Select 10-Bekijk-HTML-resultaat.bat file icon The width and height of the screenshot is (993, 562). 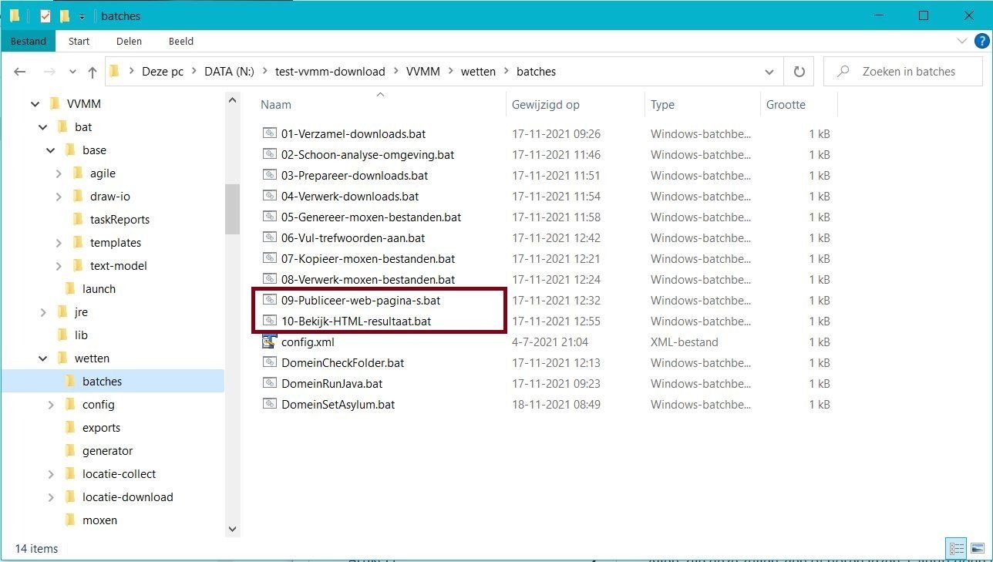tap(269, 321)
